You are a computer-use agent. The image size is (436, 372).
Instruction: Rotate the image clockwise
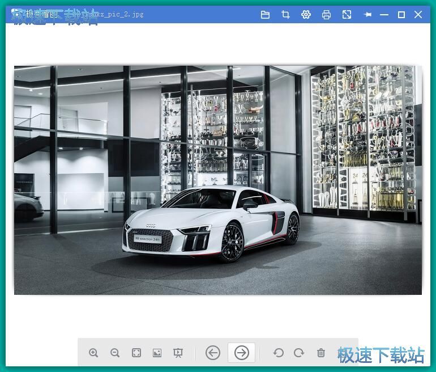point(299,353)
